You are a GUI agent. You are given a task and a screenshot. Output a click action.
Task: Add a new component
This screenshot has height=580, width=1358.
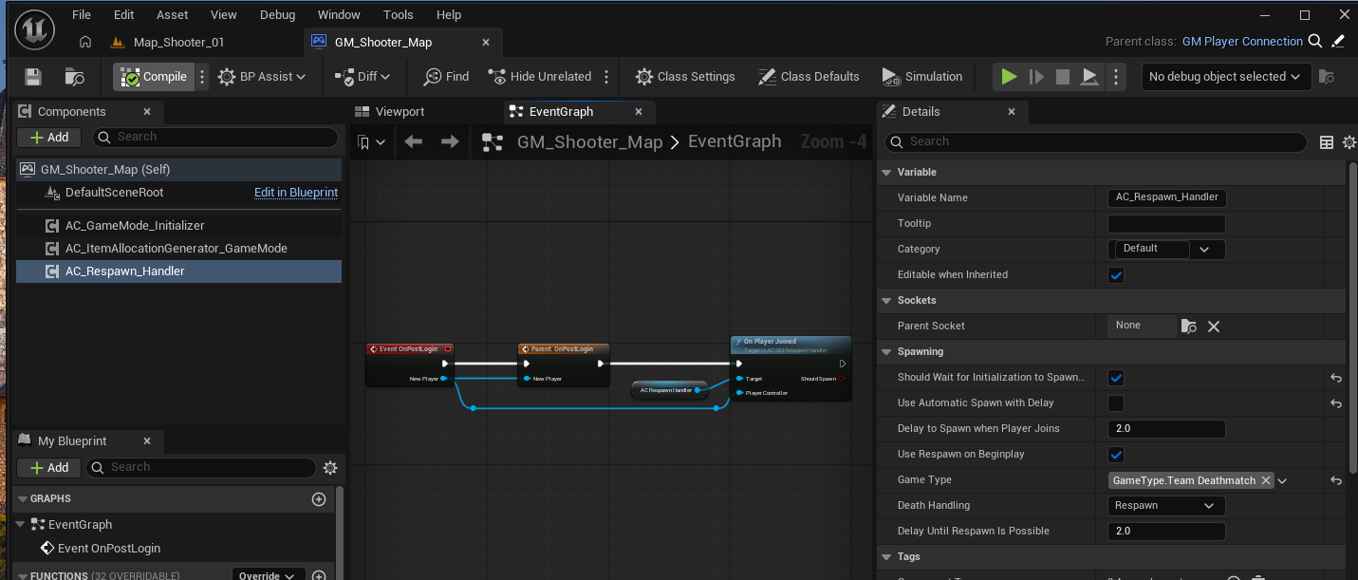(x=49, y=138)
